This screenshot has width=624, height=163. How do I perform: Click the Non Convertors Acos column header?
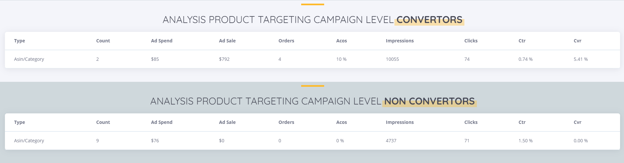point(341,122)
